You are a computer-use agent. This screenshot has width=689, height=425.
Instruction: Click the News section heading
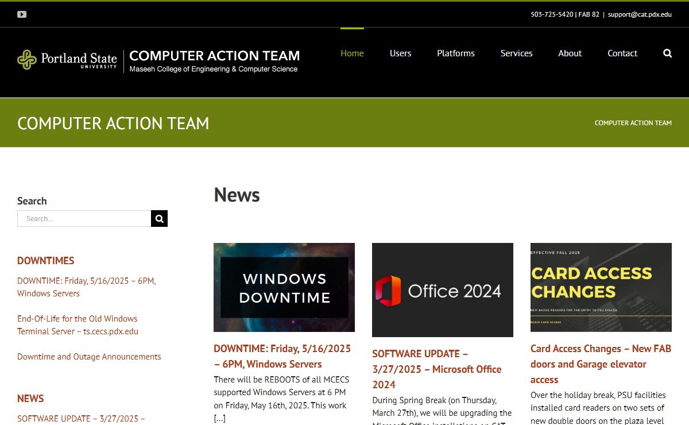tap(237, 195)
